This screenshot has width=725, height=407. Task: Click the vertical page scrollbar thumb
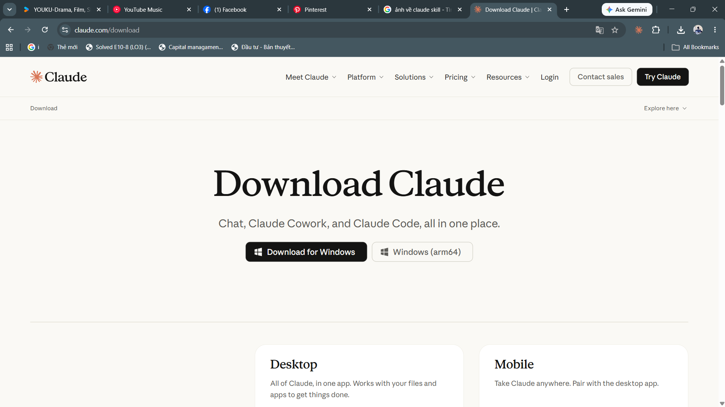click(x=722, y=85)
